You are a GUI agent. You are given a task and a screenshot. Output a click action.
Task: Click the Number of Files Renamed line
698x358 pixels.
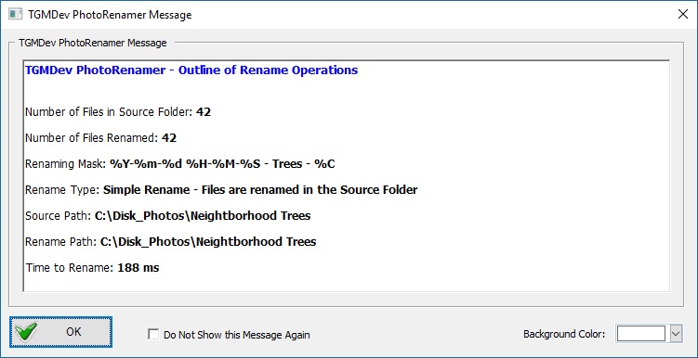pyautogui.click(x=101, y=138)
